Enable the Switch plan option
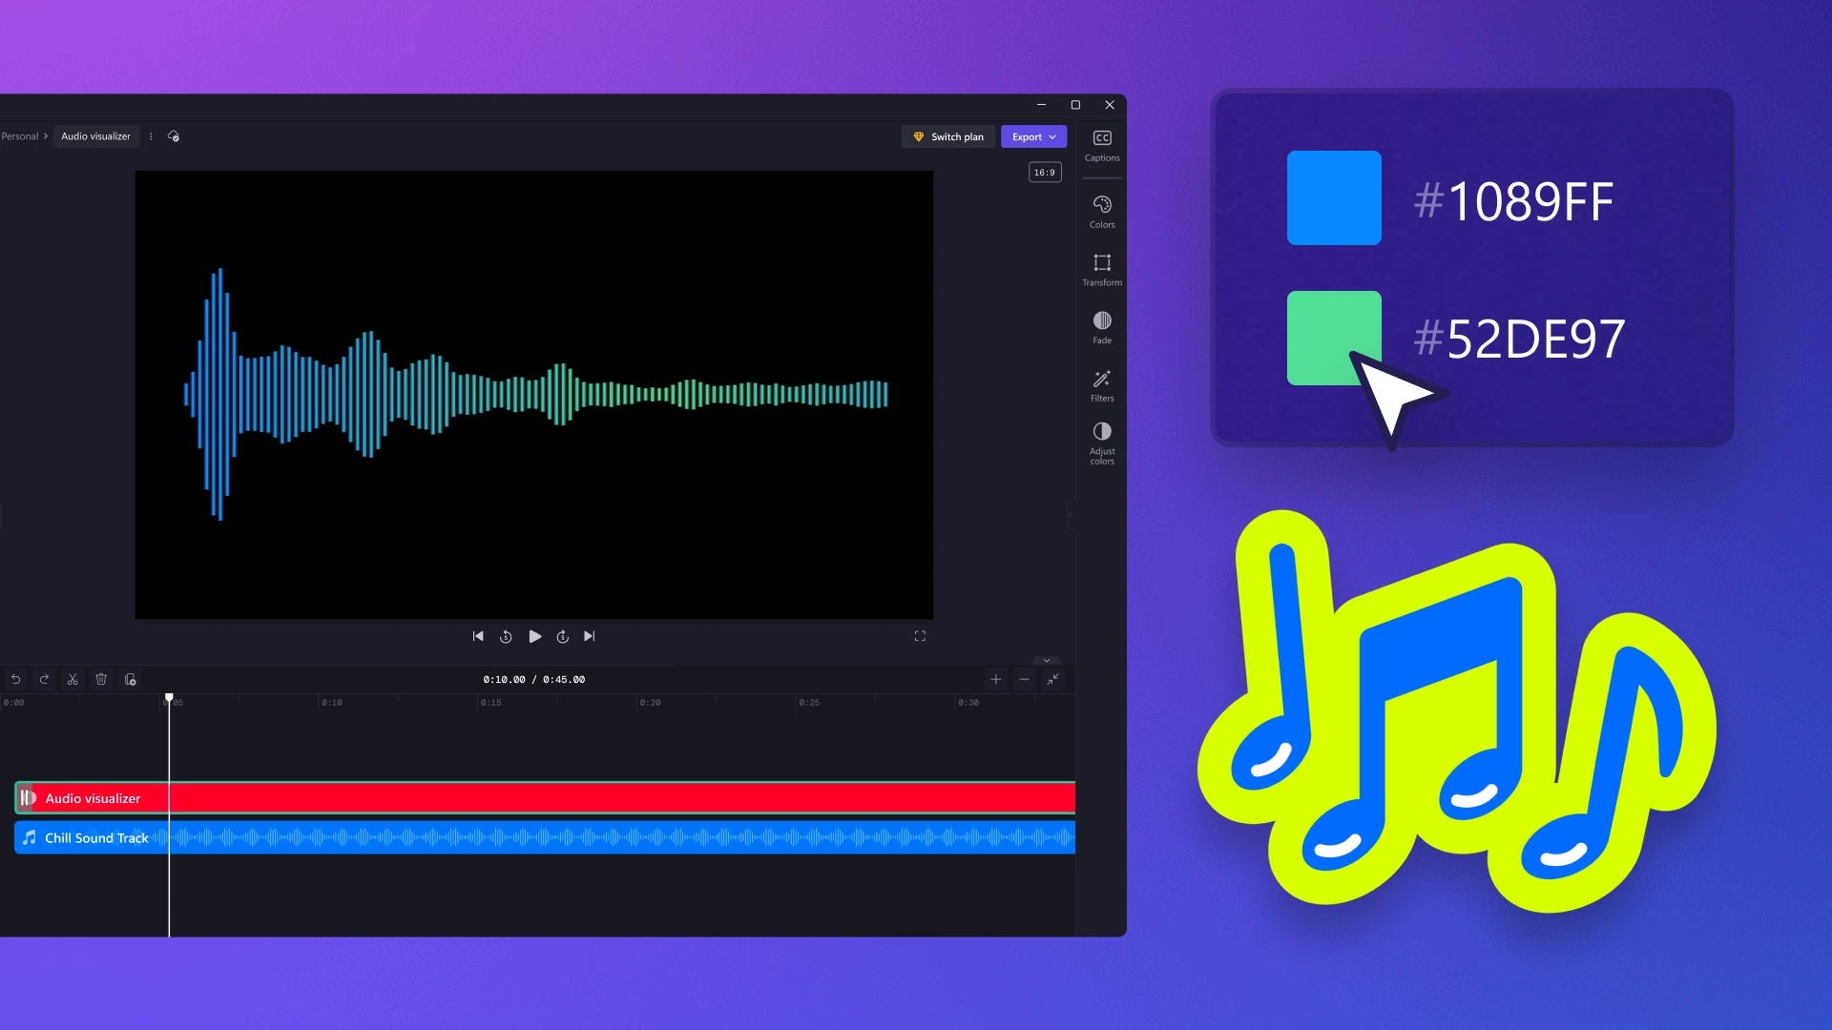 point(948,135)
